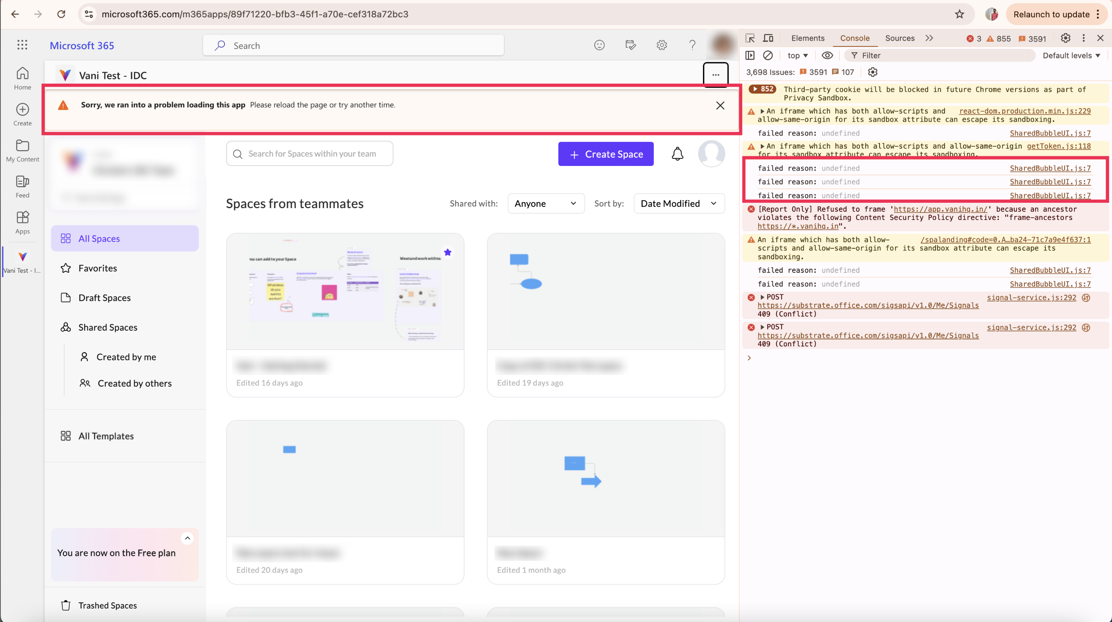The image size is (1112, 622).
Task: Select Created by others
Action: 134,383
